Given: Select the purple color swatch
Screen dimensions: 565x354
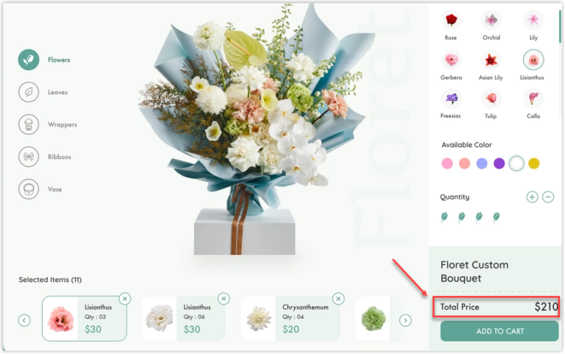Looking at the screenshot, I should [499, 164].
